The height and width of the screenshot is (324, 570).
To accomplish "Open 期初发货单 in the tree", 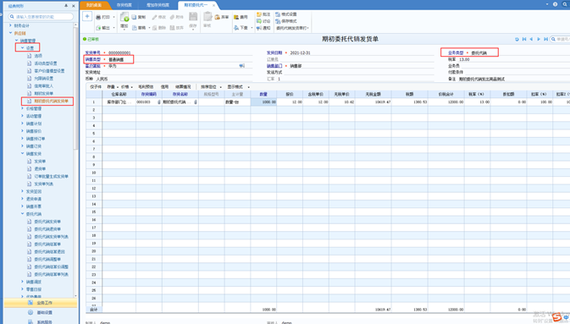I will [44, 93].
